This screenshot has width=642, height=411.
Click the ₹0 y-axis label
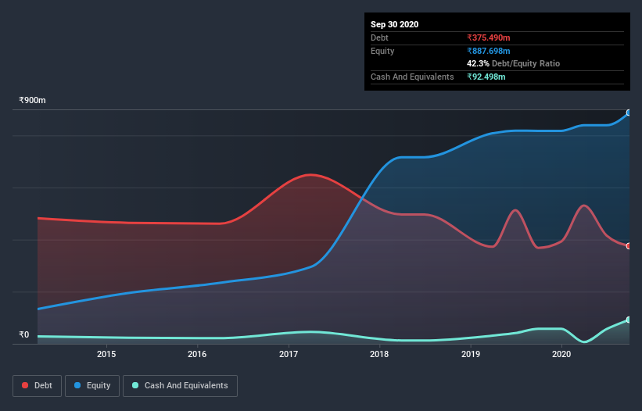click(24, 334)
